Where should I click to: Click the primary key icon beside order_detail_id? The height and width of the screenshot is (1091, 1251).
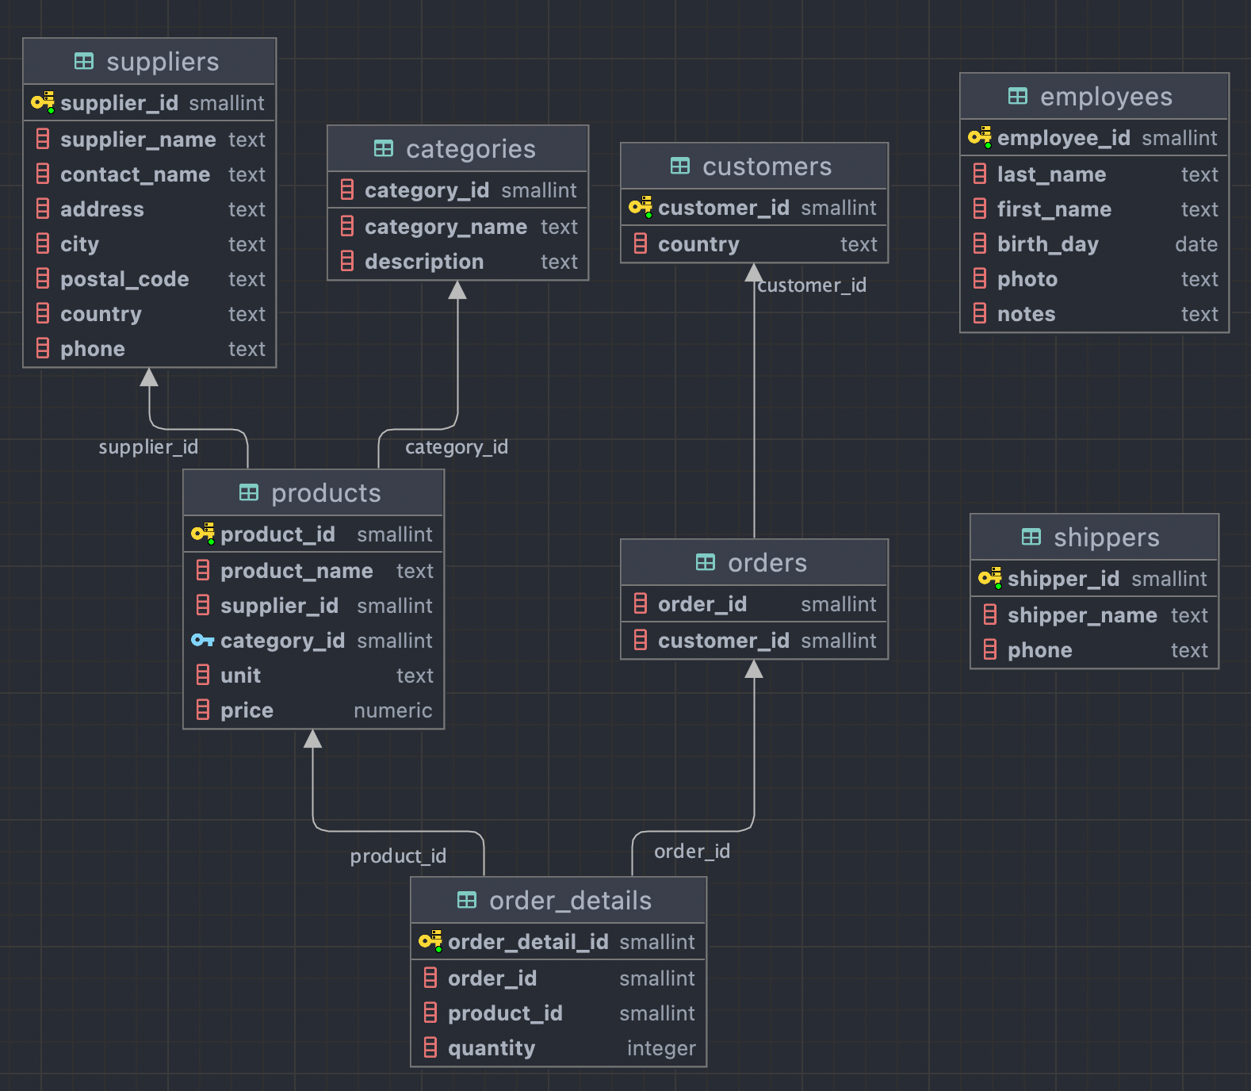click(x=430, y=941)
